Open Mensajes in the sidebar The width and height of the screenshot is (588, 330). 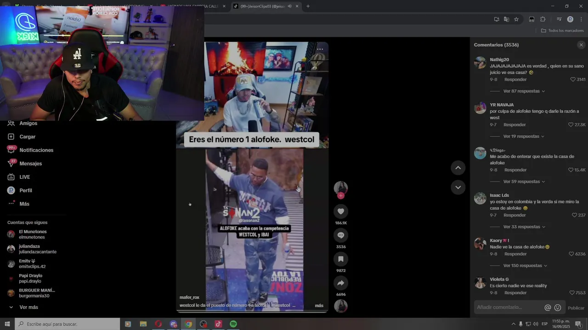click(30, 164)
